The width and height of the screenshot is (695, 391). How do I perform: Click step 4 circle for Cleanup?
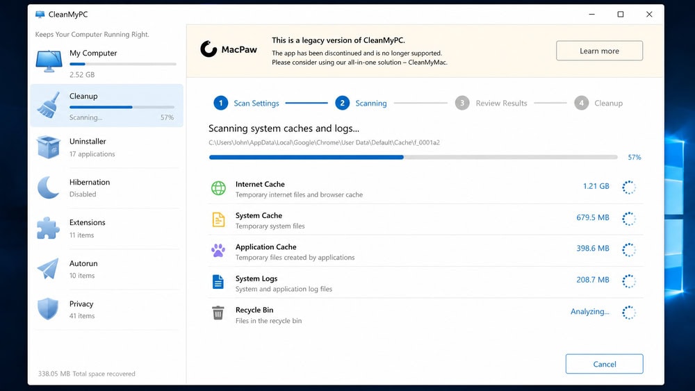[x=581, y=103]
